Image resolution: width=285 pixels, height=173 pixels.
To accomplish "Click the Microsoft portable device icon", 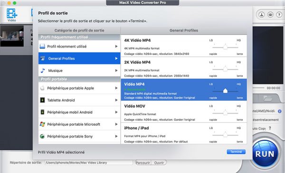I will coord(42,124).
